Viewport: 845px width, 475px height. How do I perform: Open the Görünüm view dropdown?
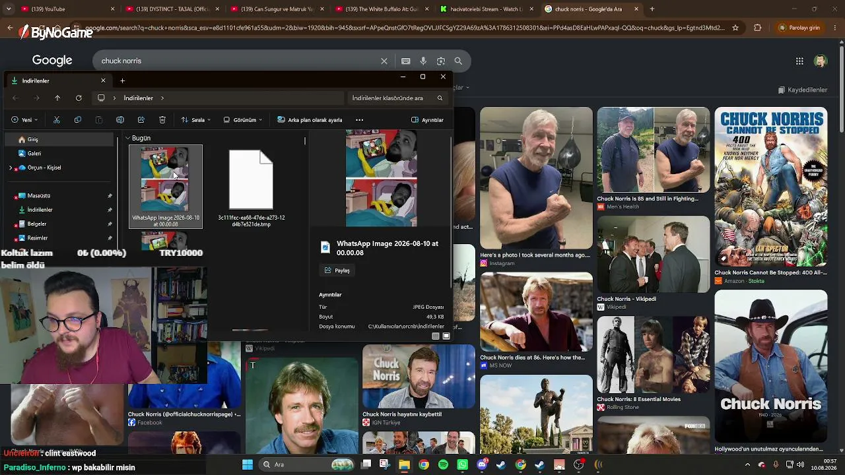243,120
